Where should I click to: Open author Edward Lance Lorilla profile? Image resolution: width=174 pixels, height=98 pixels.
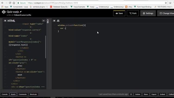[x=23, y=15]
